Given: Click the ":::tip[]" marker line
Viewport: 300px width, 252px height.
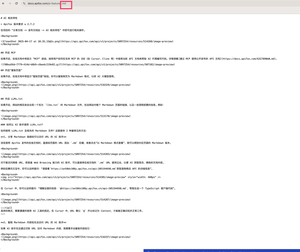Looking at the screenshot, I should point(6,208).
